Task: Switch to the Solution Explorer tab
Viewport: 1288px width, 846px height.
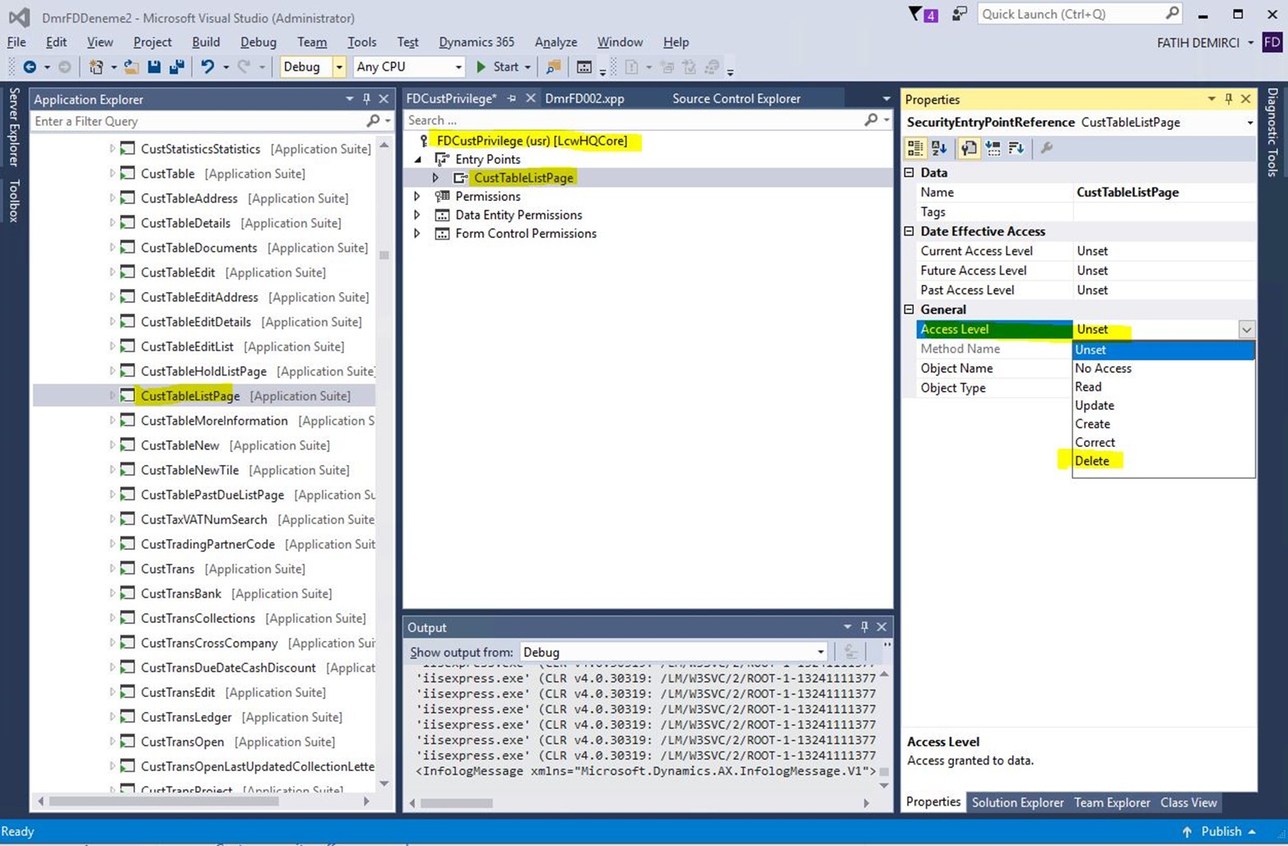Action: click(x=1017, y=802)
